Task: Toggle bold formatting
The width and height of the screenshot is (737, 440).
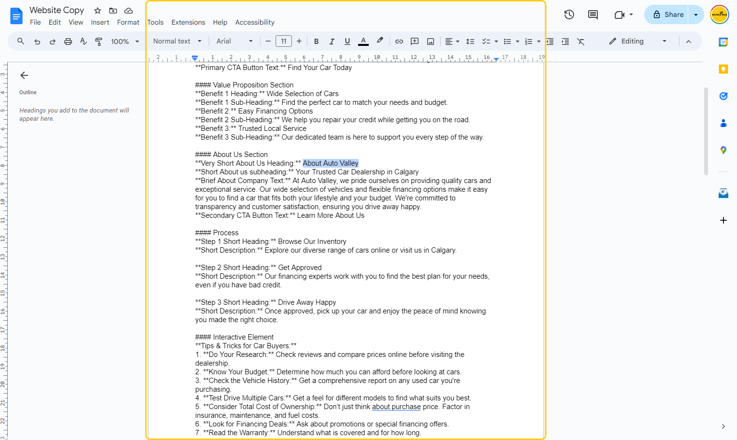Action: [x=317, y=42]
